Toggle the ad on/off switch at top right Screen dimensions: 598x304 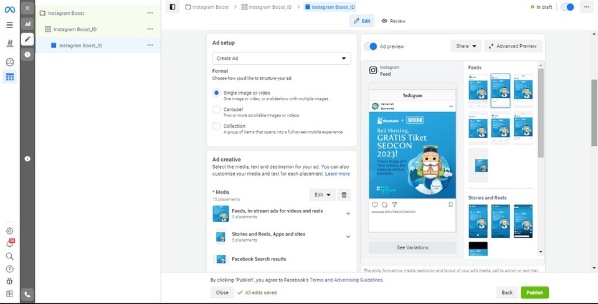[x=567, y=7]
